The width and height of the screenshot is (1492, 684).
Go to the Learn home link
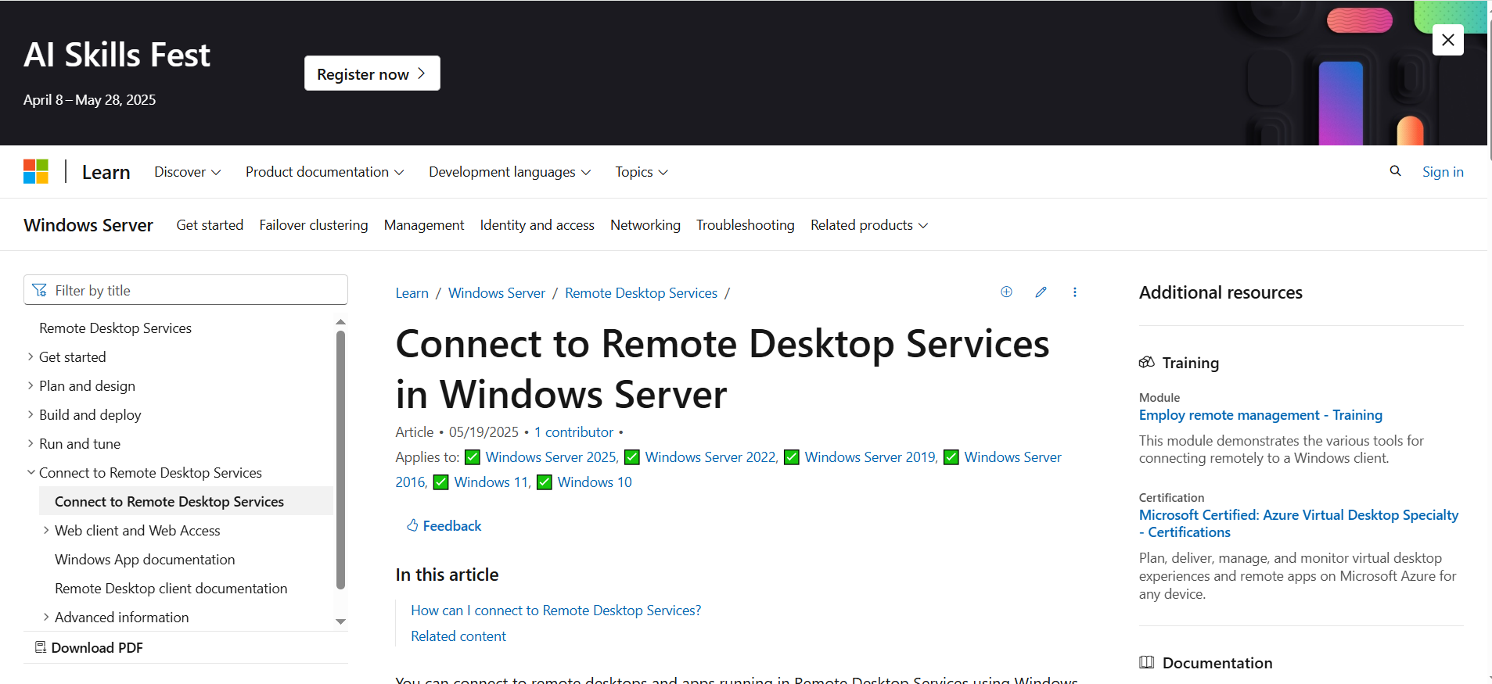(x=106, y=172)
